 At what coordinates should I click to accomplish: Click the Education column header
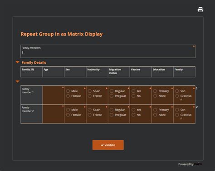(162, 72)
